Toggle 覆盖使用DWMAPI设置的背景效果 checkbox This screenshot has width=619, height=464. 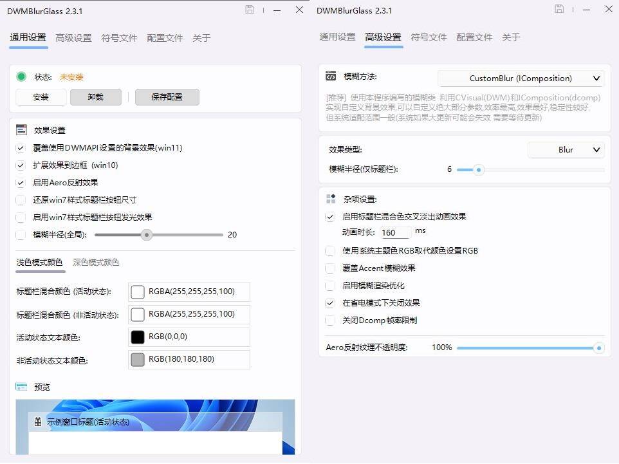tap(21, 148)
